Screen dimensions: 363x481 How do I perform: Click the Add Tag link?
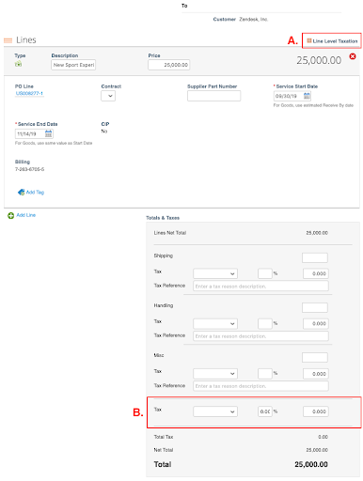coord(35,193)
